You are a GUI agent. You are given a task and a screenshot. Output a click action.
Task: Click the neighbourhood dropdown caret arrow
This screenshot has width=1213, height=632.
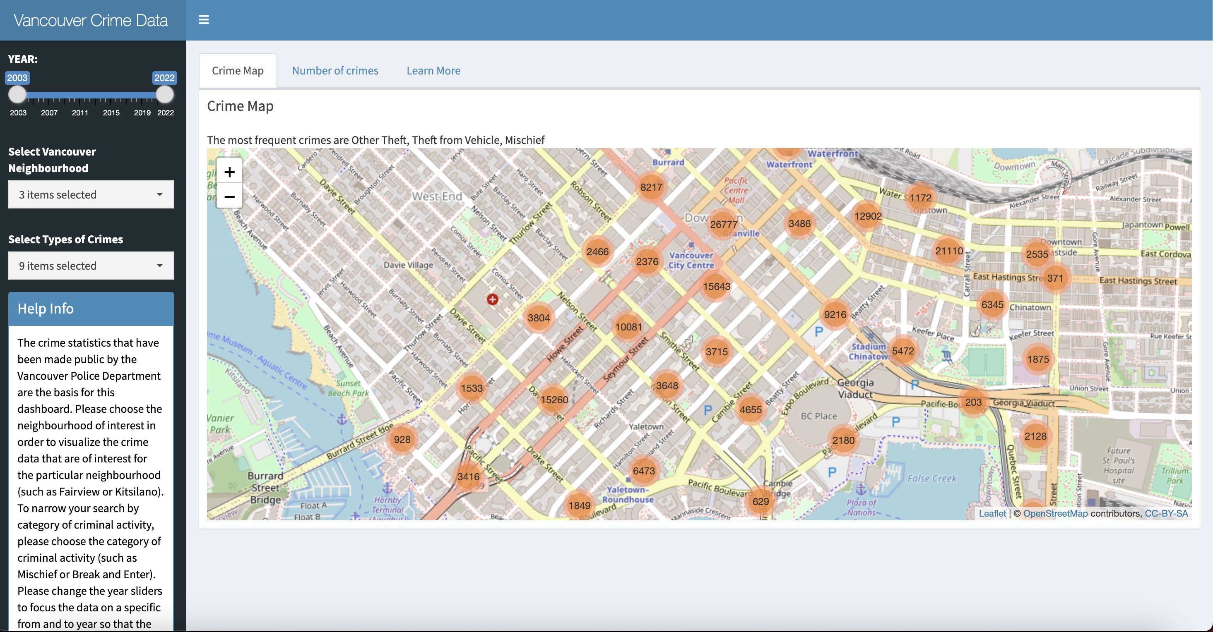[160, 194]
